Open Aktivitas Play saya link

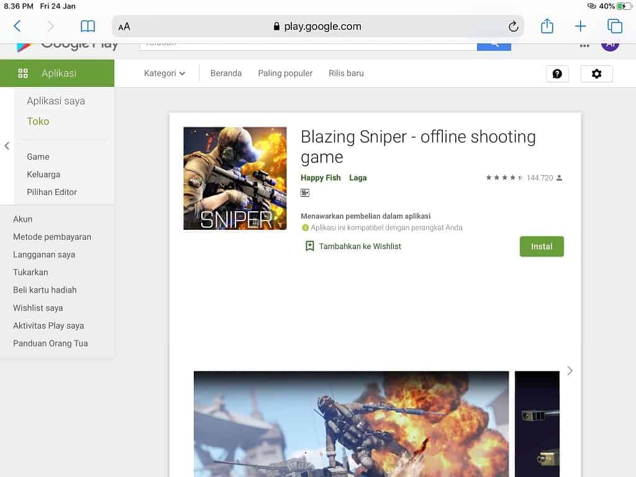[48, 325]
